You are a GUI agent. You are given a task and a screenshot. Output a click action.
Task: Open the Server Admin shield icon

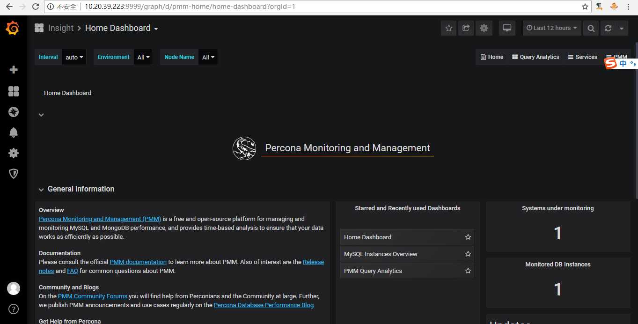pos(14,174)
